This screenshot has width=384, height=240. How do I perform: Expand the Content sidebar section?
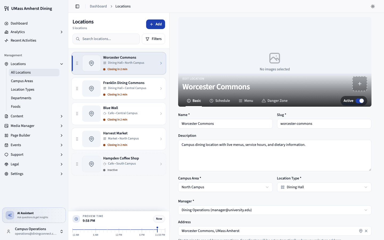point(34,116)
